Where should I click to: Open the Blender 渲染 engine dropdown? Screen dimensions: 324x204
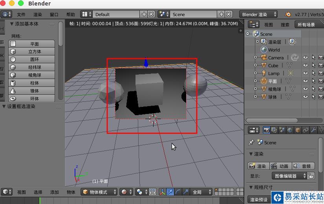(x=258, y=14)
